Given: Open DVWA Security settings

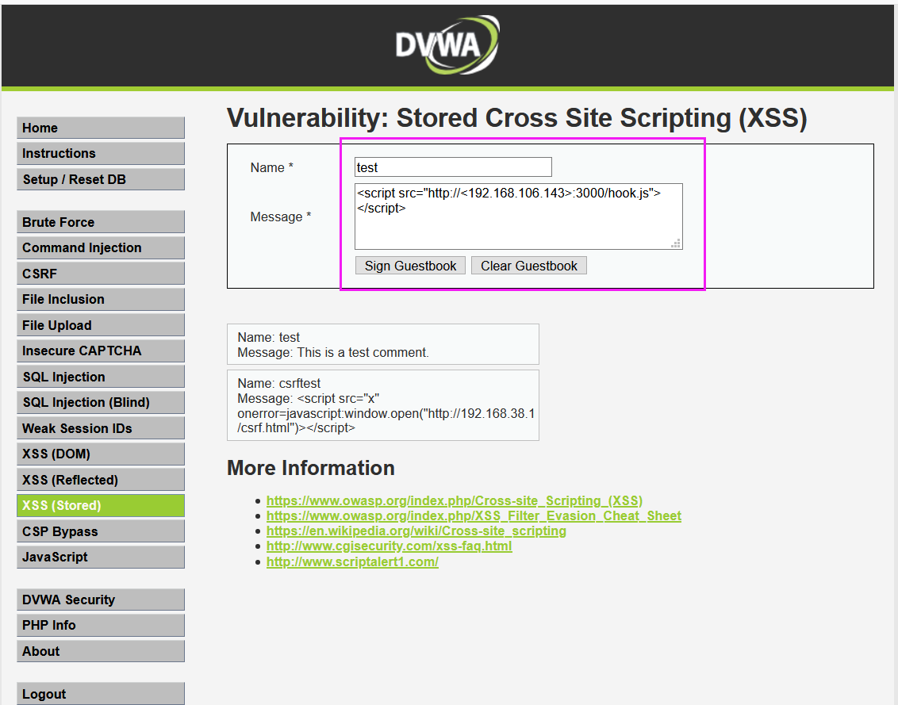Looking at the screenshot, I should 101,600.
